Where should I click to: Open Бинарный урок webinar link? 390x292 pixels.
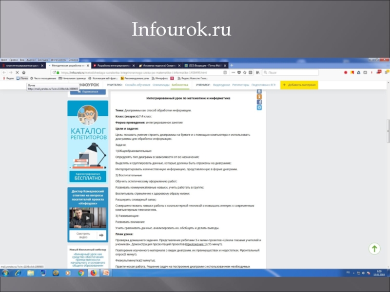(88, 260)
